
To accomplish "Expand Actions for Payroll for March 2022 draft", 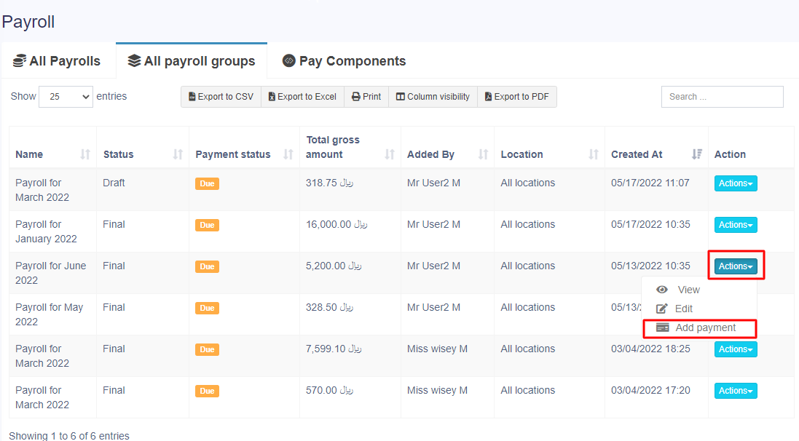I will pyautogui.click(x=735, y=183).
